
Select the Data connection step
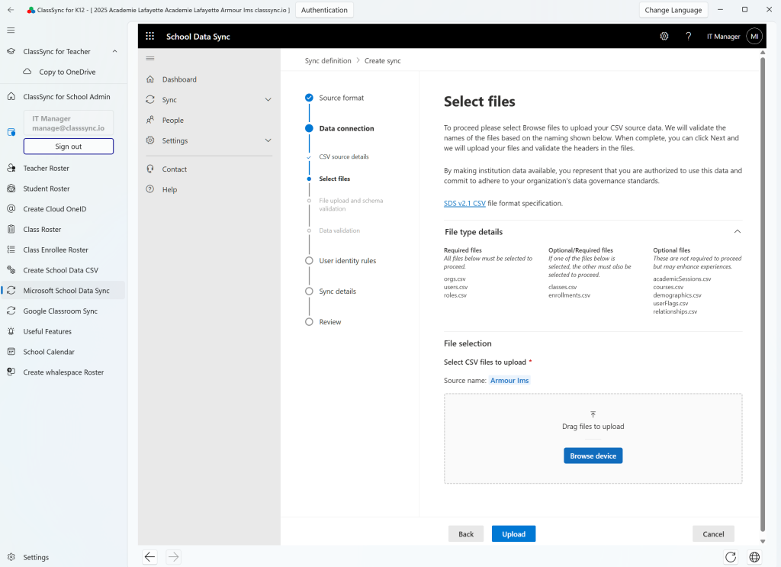(346, 128)
